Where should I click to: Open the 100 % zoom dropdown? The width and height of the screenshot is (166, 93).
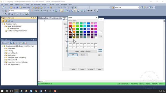[x=45, y=81]
